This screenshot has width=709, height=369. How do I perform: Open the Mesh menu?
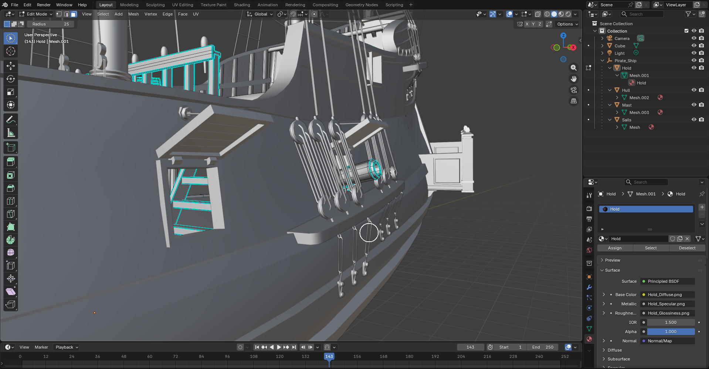(x=133, y=14)
